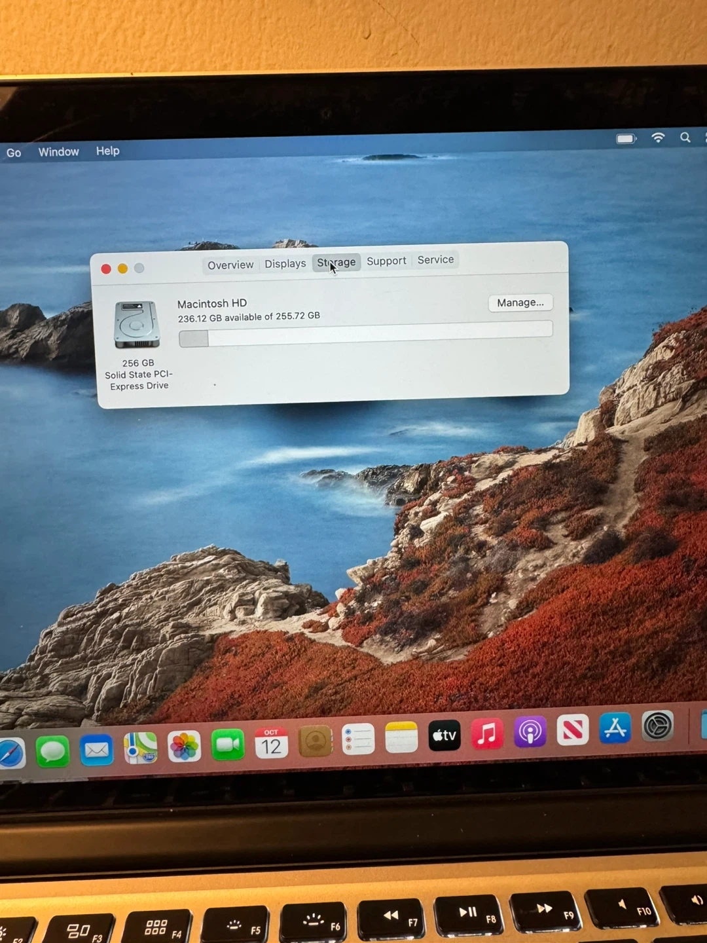
Task: Open Calendar showing Oct 12
Action: pyautogui.click(x=271, y=743)
